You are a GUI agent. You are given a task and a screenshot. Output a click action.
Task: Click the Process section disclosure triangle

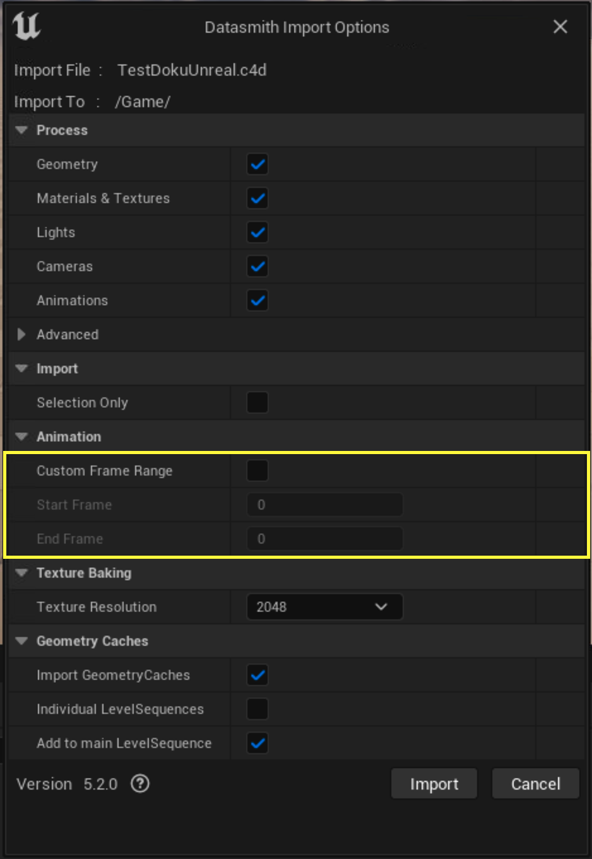tap(21, 130)
